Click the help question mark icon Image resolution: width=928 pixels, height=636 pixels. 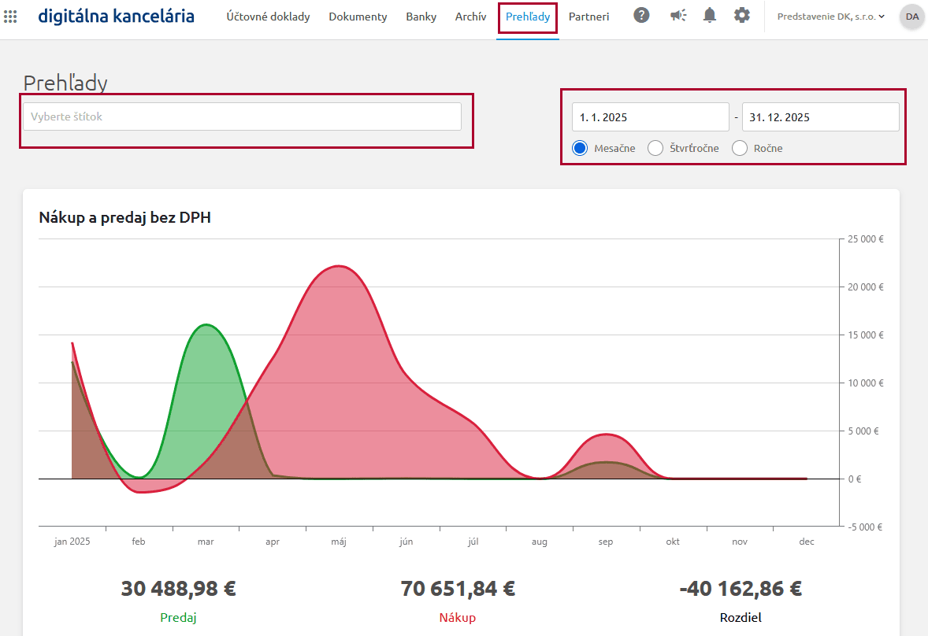tap(642, 16)
